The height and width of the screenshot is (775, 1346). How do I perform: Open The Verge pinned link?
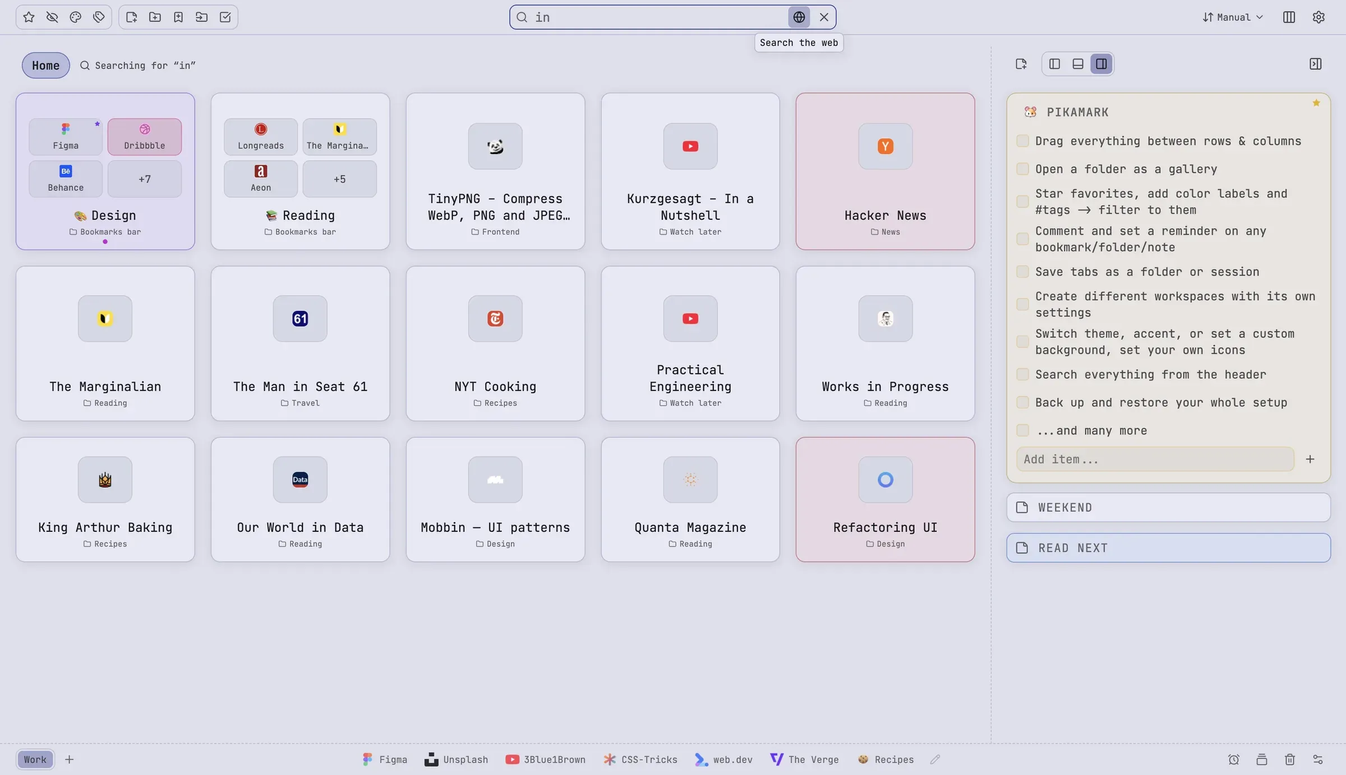[805, 759]
